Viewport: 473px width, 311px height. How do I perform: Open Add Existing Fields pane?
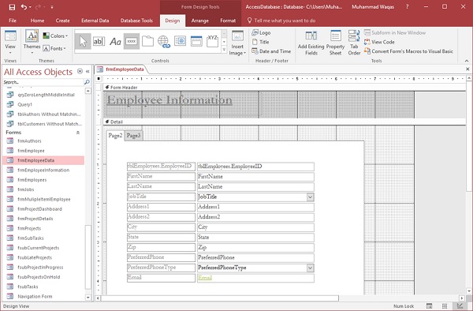click(311, 43)
